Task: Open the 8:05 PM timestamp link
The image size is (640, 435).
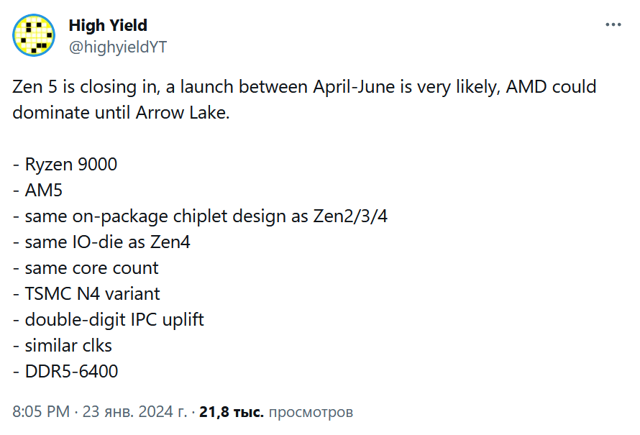Action: [x=41, y=412]
